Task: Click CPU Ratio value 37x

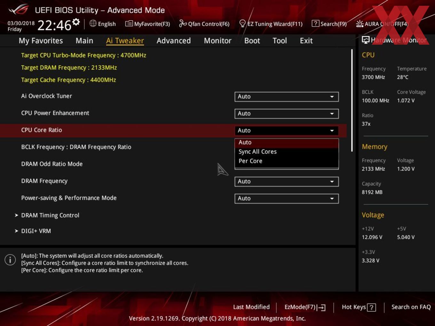Action: pos(366,124)
